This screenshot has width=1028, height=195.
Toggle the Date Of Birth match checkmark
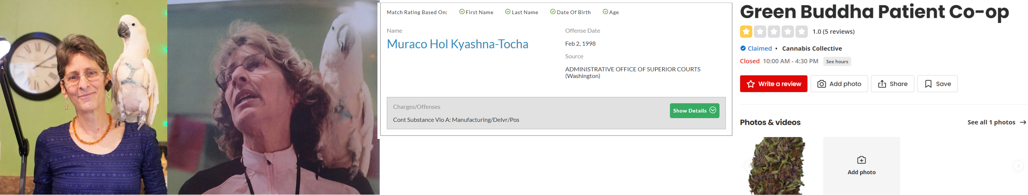(x=553, y=12)
